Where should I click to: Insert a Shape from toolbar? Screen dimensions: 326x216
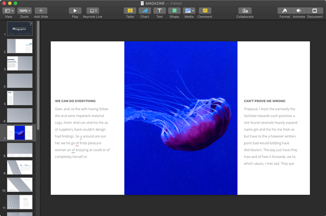(174, 10)
